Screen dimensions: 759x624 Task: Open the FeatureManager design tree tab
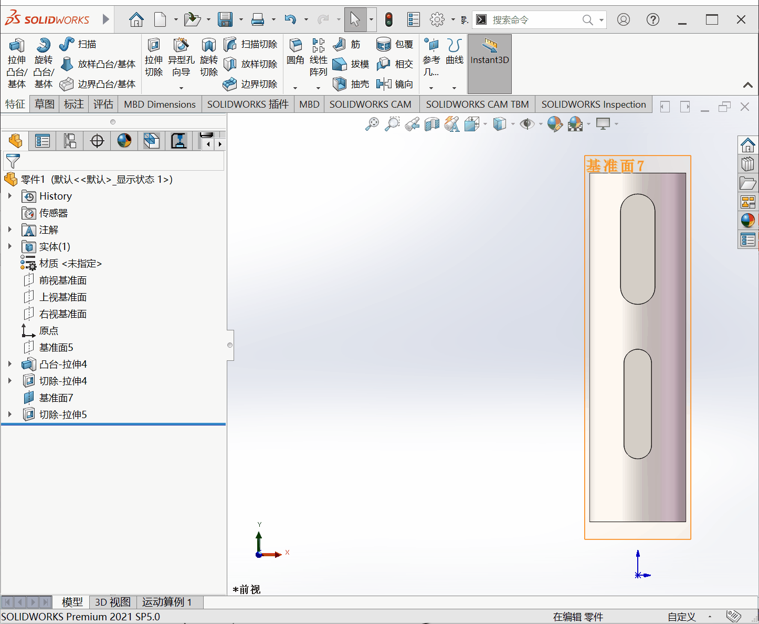(15, 141)
